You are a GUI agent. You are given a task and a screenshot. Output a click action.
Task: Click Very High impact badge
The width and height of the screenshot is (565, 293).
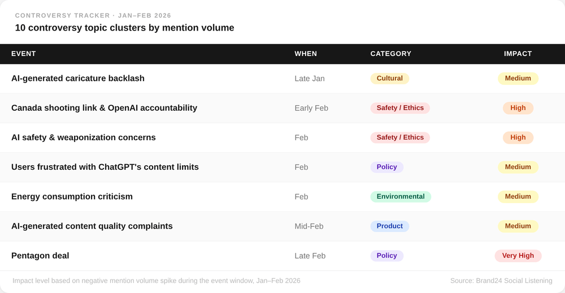pyautogui.click(x=518, y=256)
